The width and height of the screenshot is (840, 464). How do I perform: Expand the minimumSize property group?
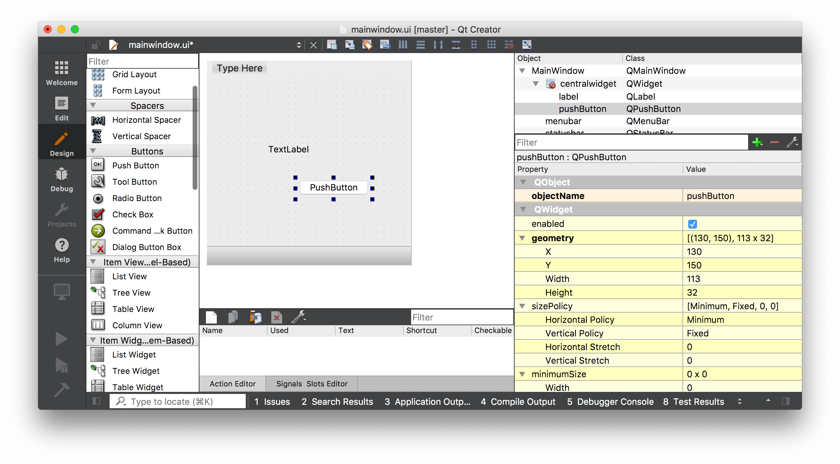tap(523, 374)
